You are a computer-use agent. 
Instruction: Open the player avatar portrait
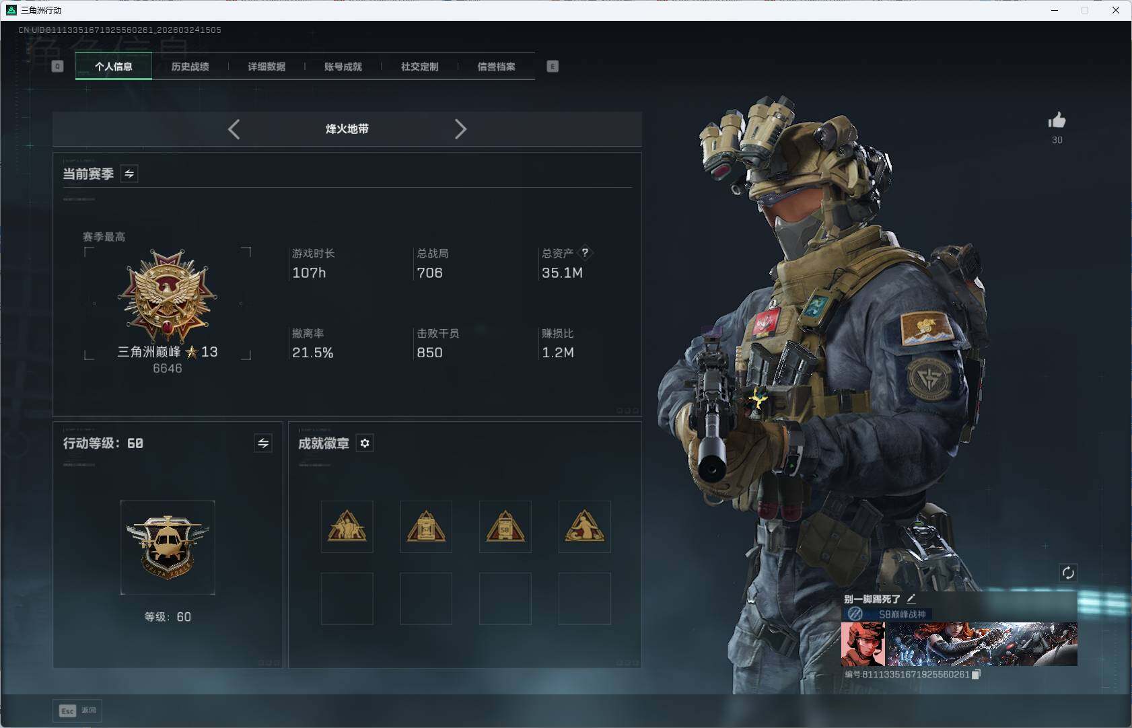pyautogui.click(x=863, y=644)
